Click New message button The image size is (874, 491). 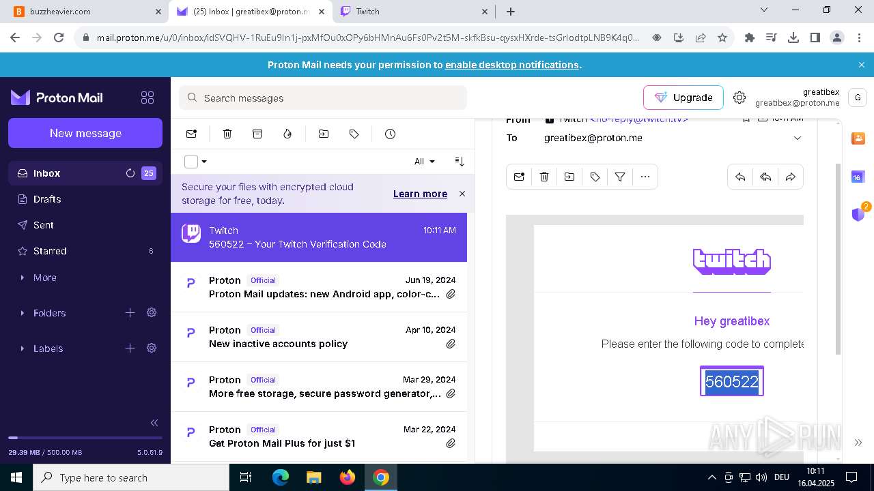pos(85,133)
